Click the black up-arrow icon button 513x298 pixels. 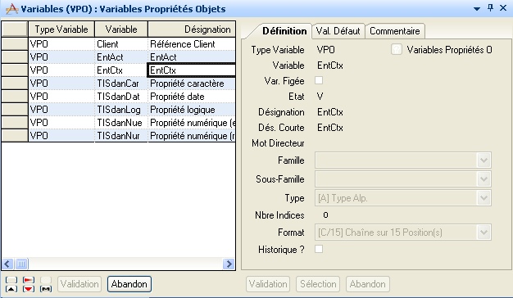coord(11,288)
